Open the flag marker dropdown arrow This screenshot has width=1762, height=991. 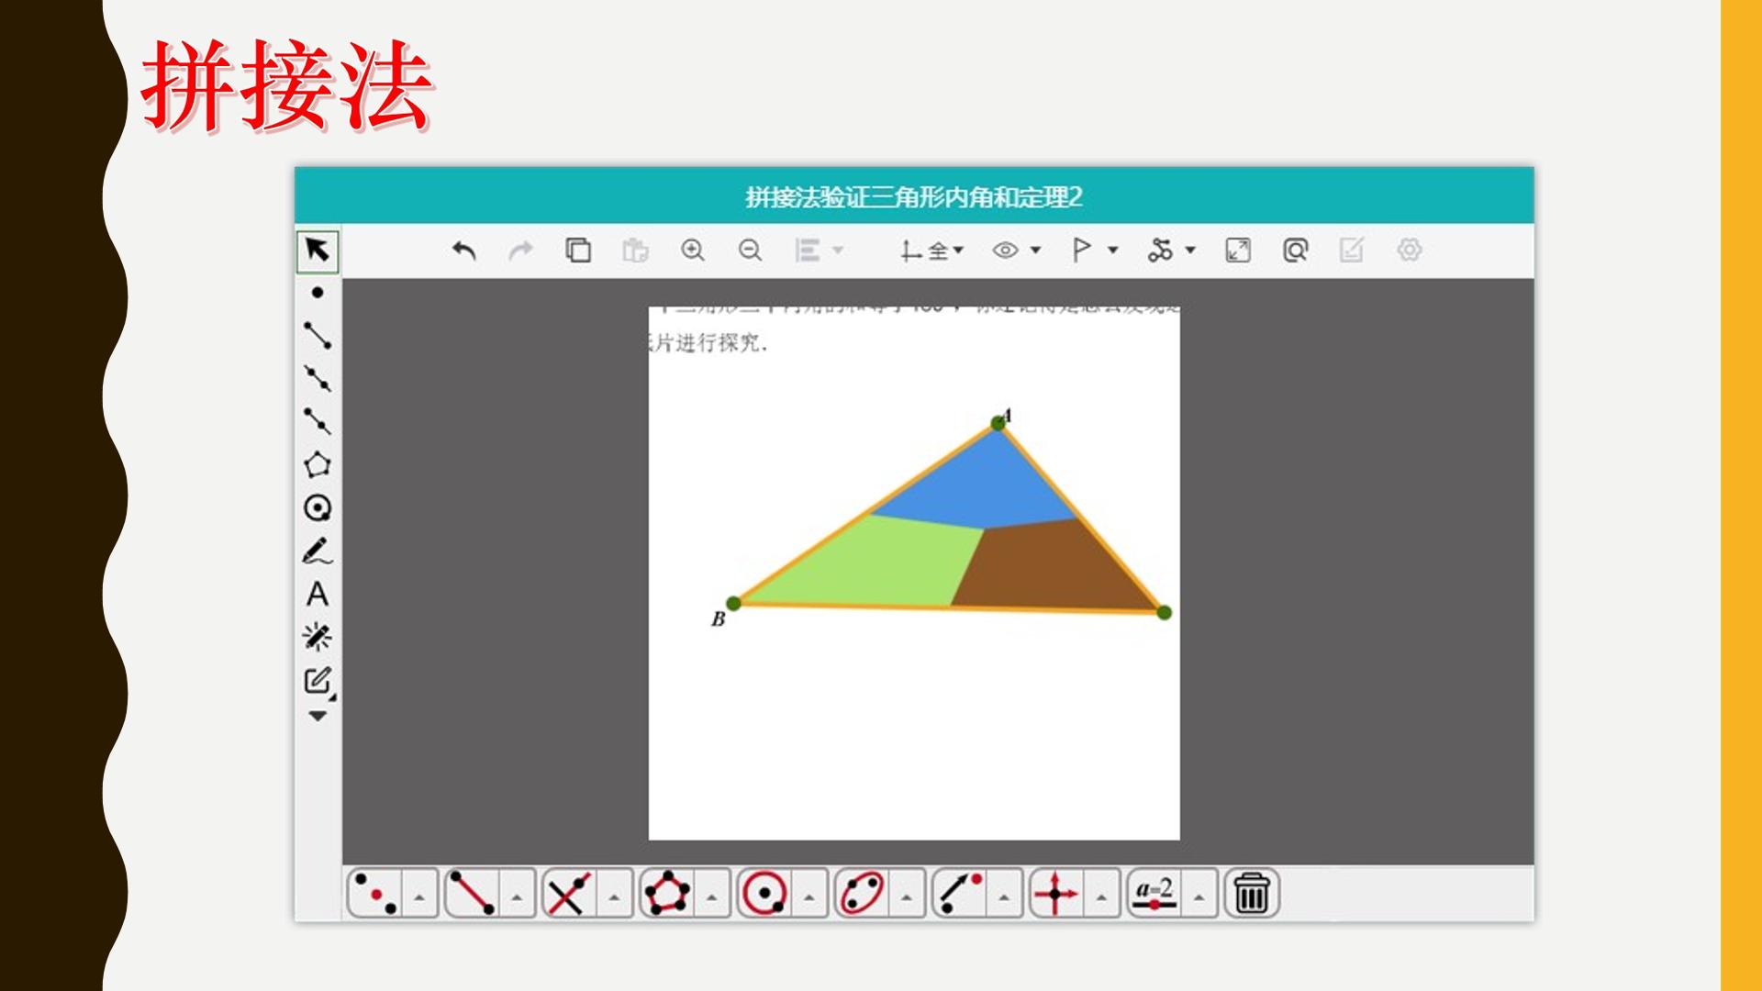[x=1113, y=250]
